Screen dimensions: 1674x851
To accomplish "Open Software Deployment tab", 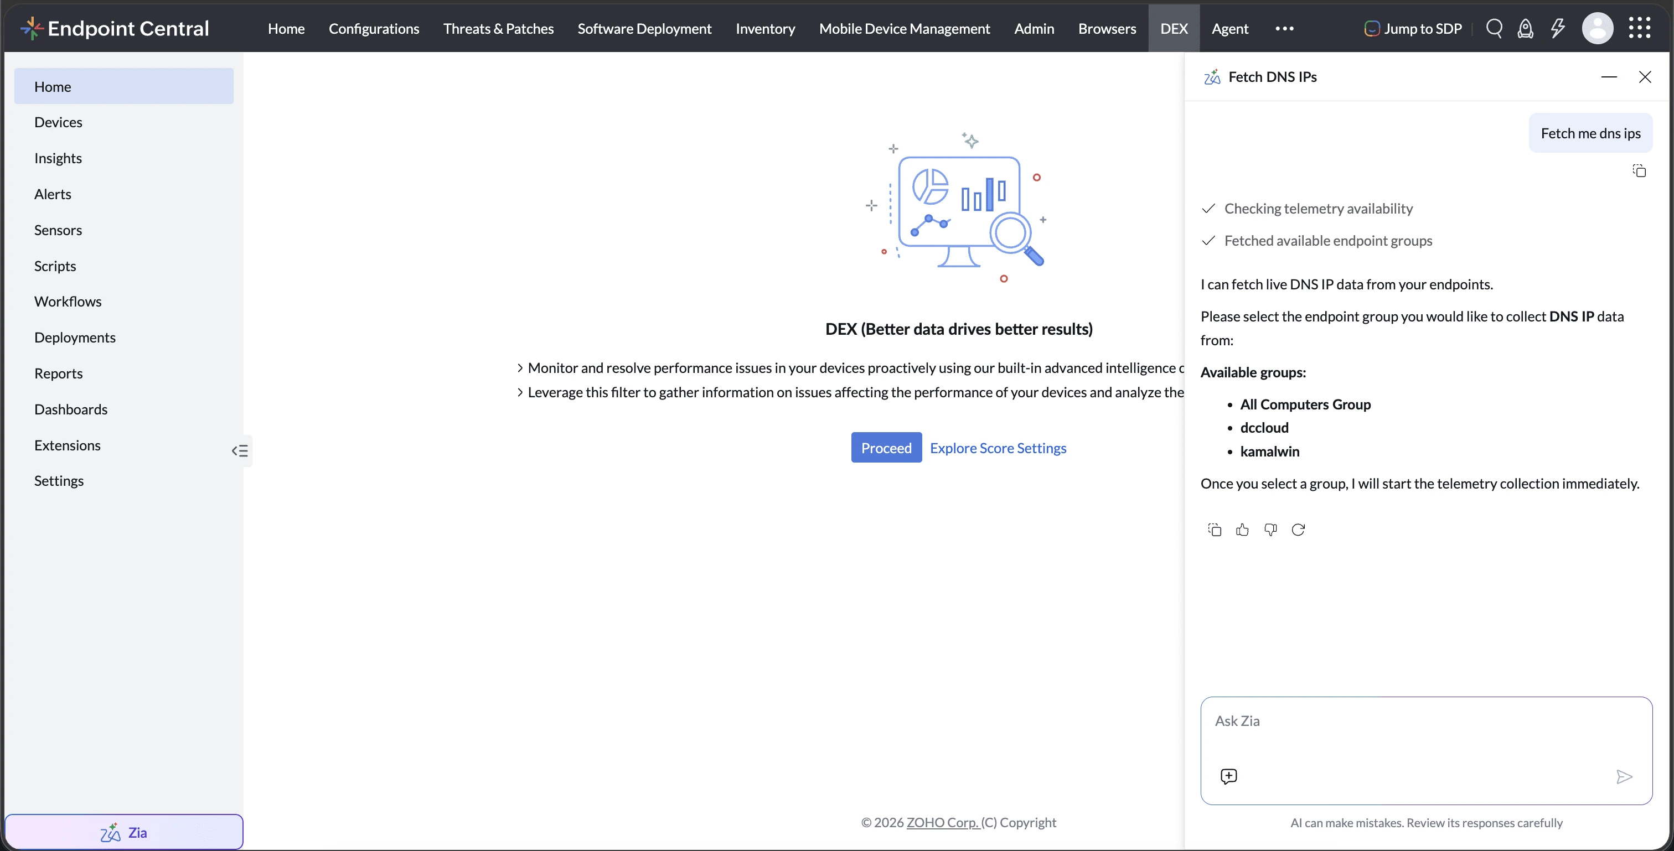I will [x=644, y=29].
